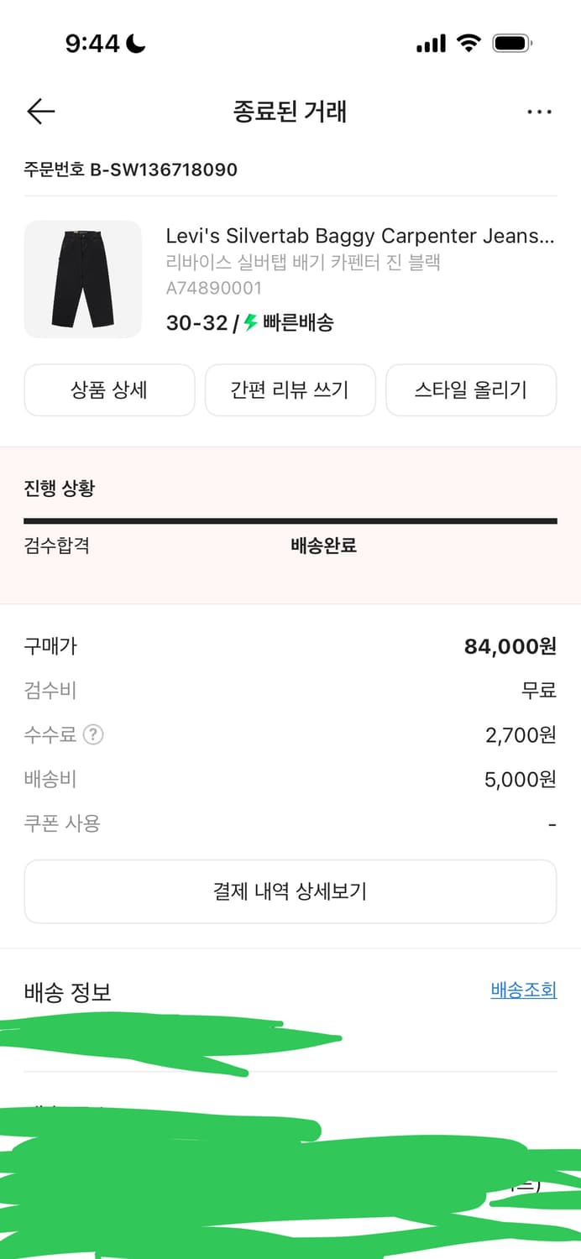Open 배송조회 to track the shipment
The height and width of the screenshot is (1259, 581).
tap(523, 990)
